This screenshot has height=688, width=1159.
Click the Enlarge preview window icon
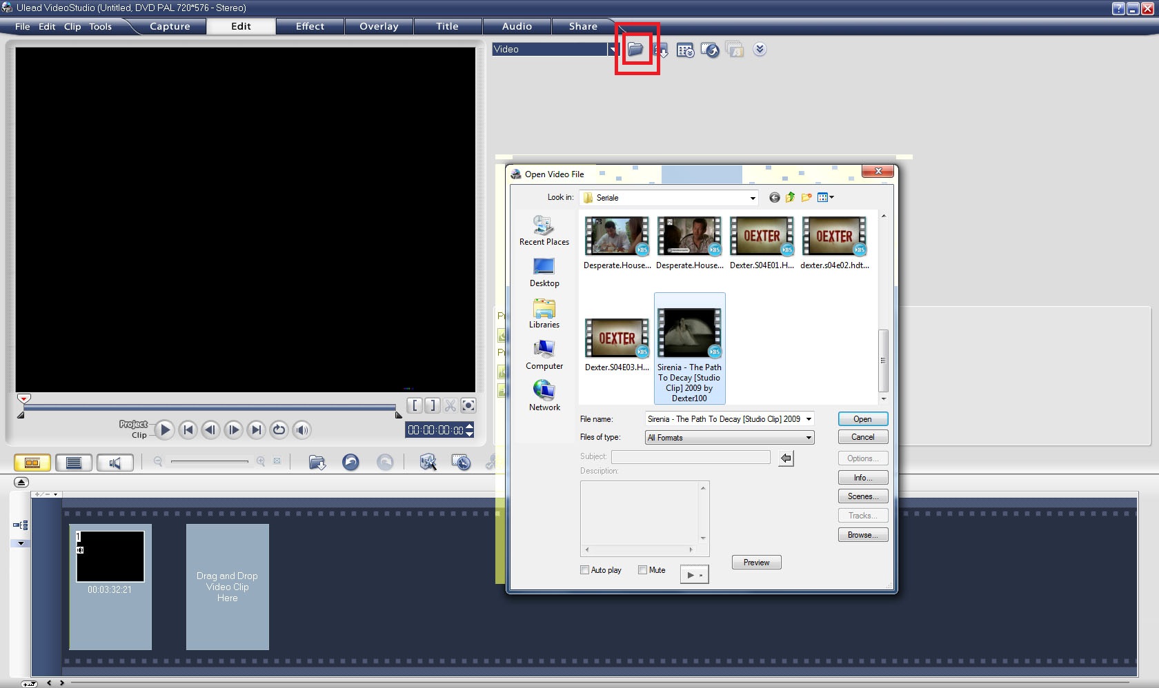click(468, 405)
